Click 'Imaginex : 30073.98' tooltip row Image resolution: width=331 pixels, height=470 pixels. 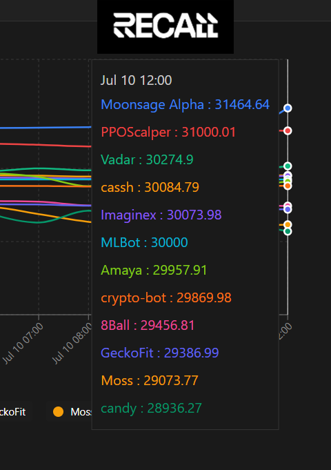[161, 215]
